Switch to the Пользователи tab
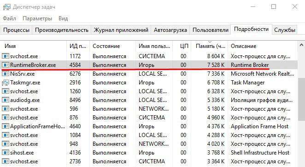 211,30
